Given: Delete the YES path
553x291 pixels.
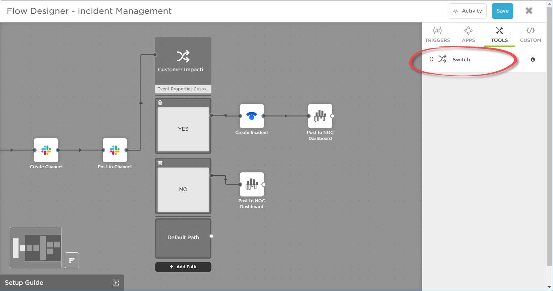Looking at the screenshot, I should coord(160,103).
